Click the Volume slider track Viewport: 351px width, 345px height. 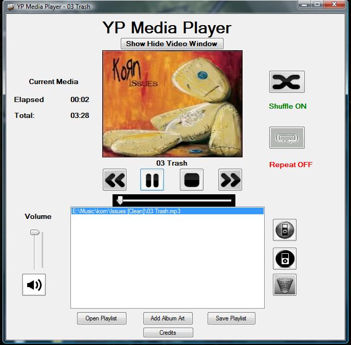(35, 251)
